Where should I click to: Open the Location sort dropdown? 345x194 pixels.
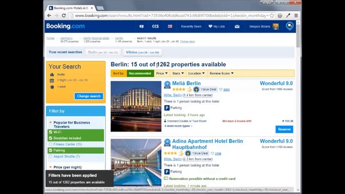(x=196, y=73)
